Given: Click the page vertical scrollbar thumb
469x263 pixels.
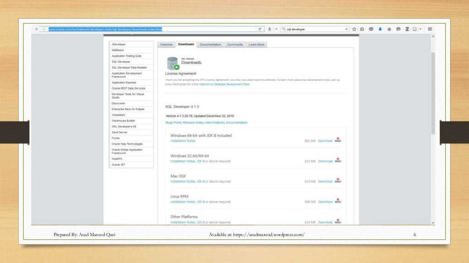Looking at the screenshot, I should (x=433, y=93).
